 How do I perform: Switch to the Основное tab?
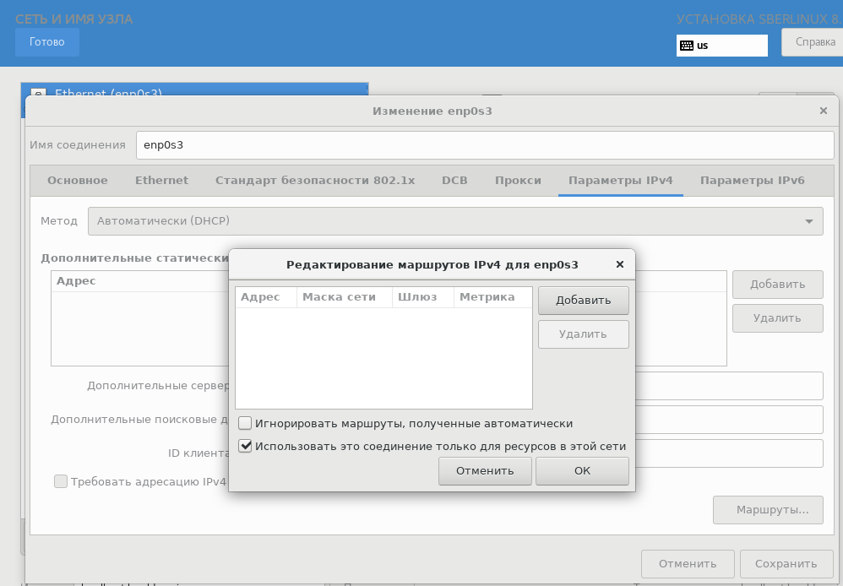[77, 180]
